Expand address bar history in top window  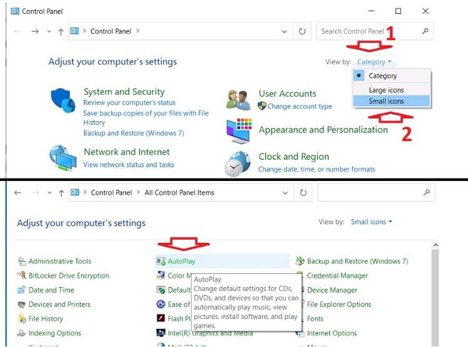point(284,31)
